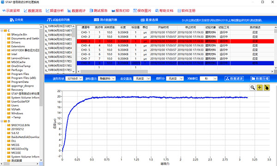Image resolution: width=277 pixels, height=166 pixels.
Task: Click data table horizontal scrollbar
Action: (x=114, y=71)
